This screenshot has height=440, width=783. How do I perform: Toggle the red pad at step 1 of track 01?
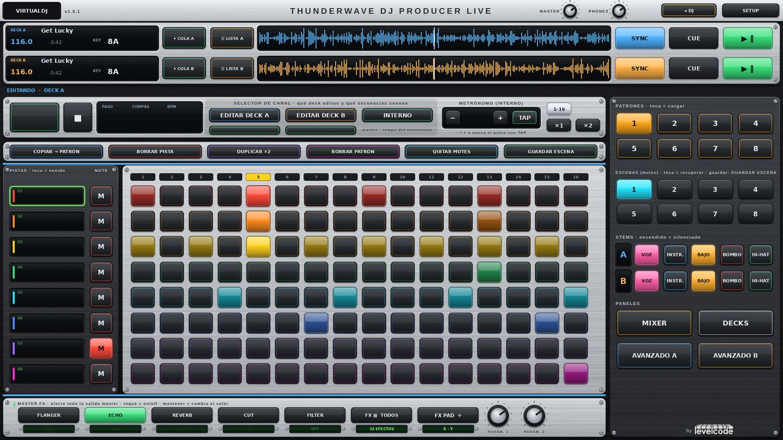tap(143, 196)
